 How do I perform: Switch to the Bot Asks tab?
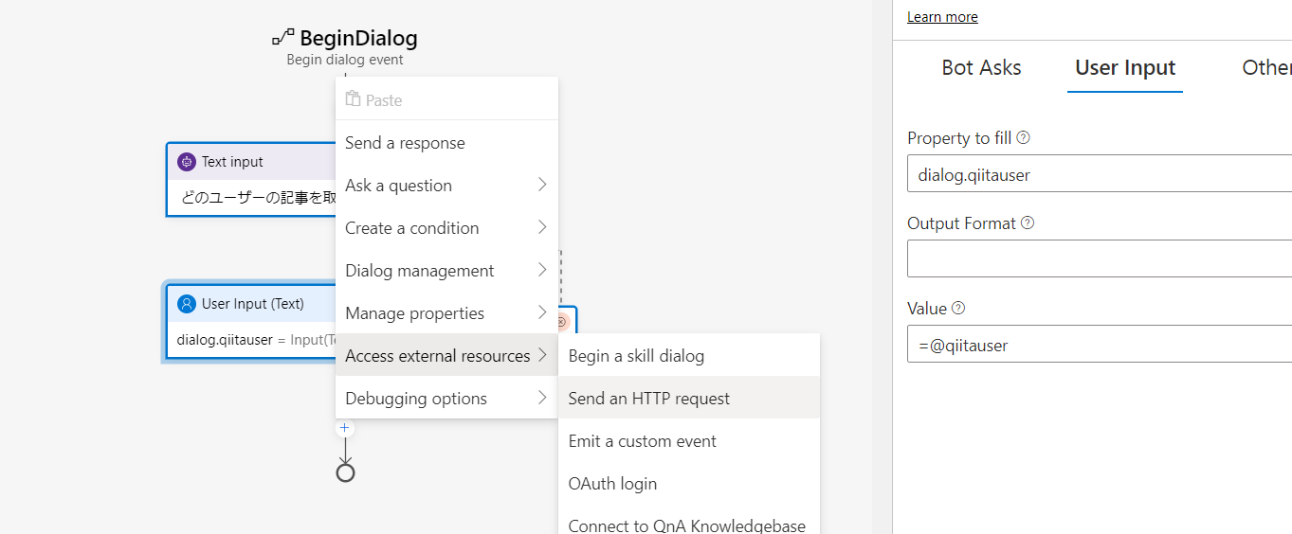(x=981, y=68)
